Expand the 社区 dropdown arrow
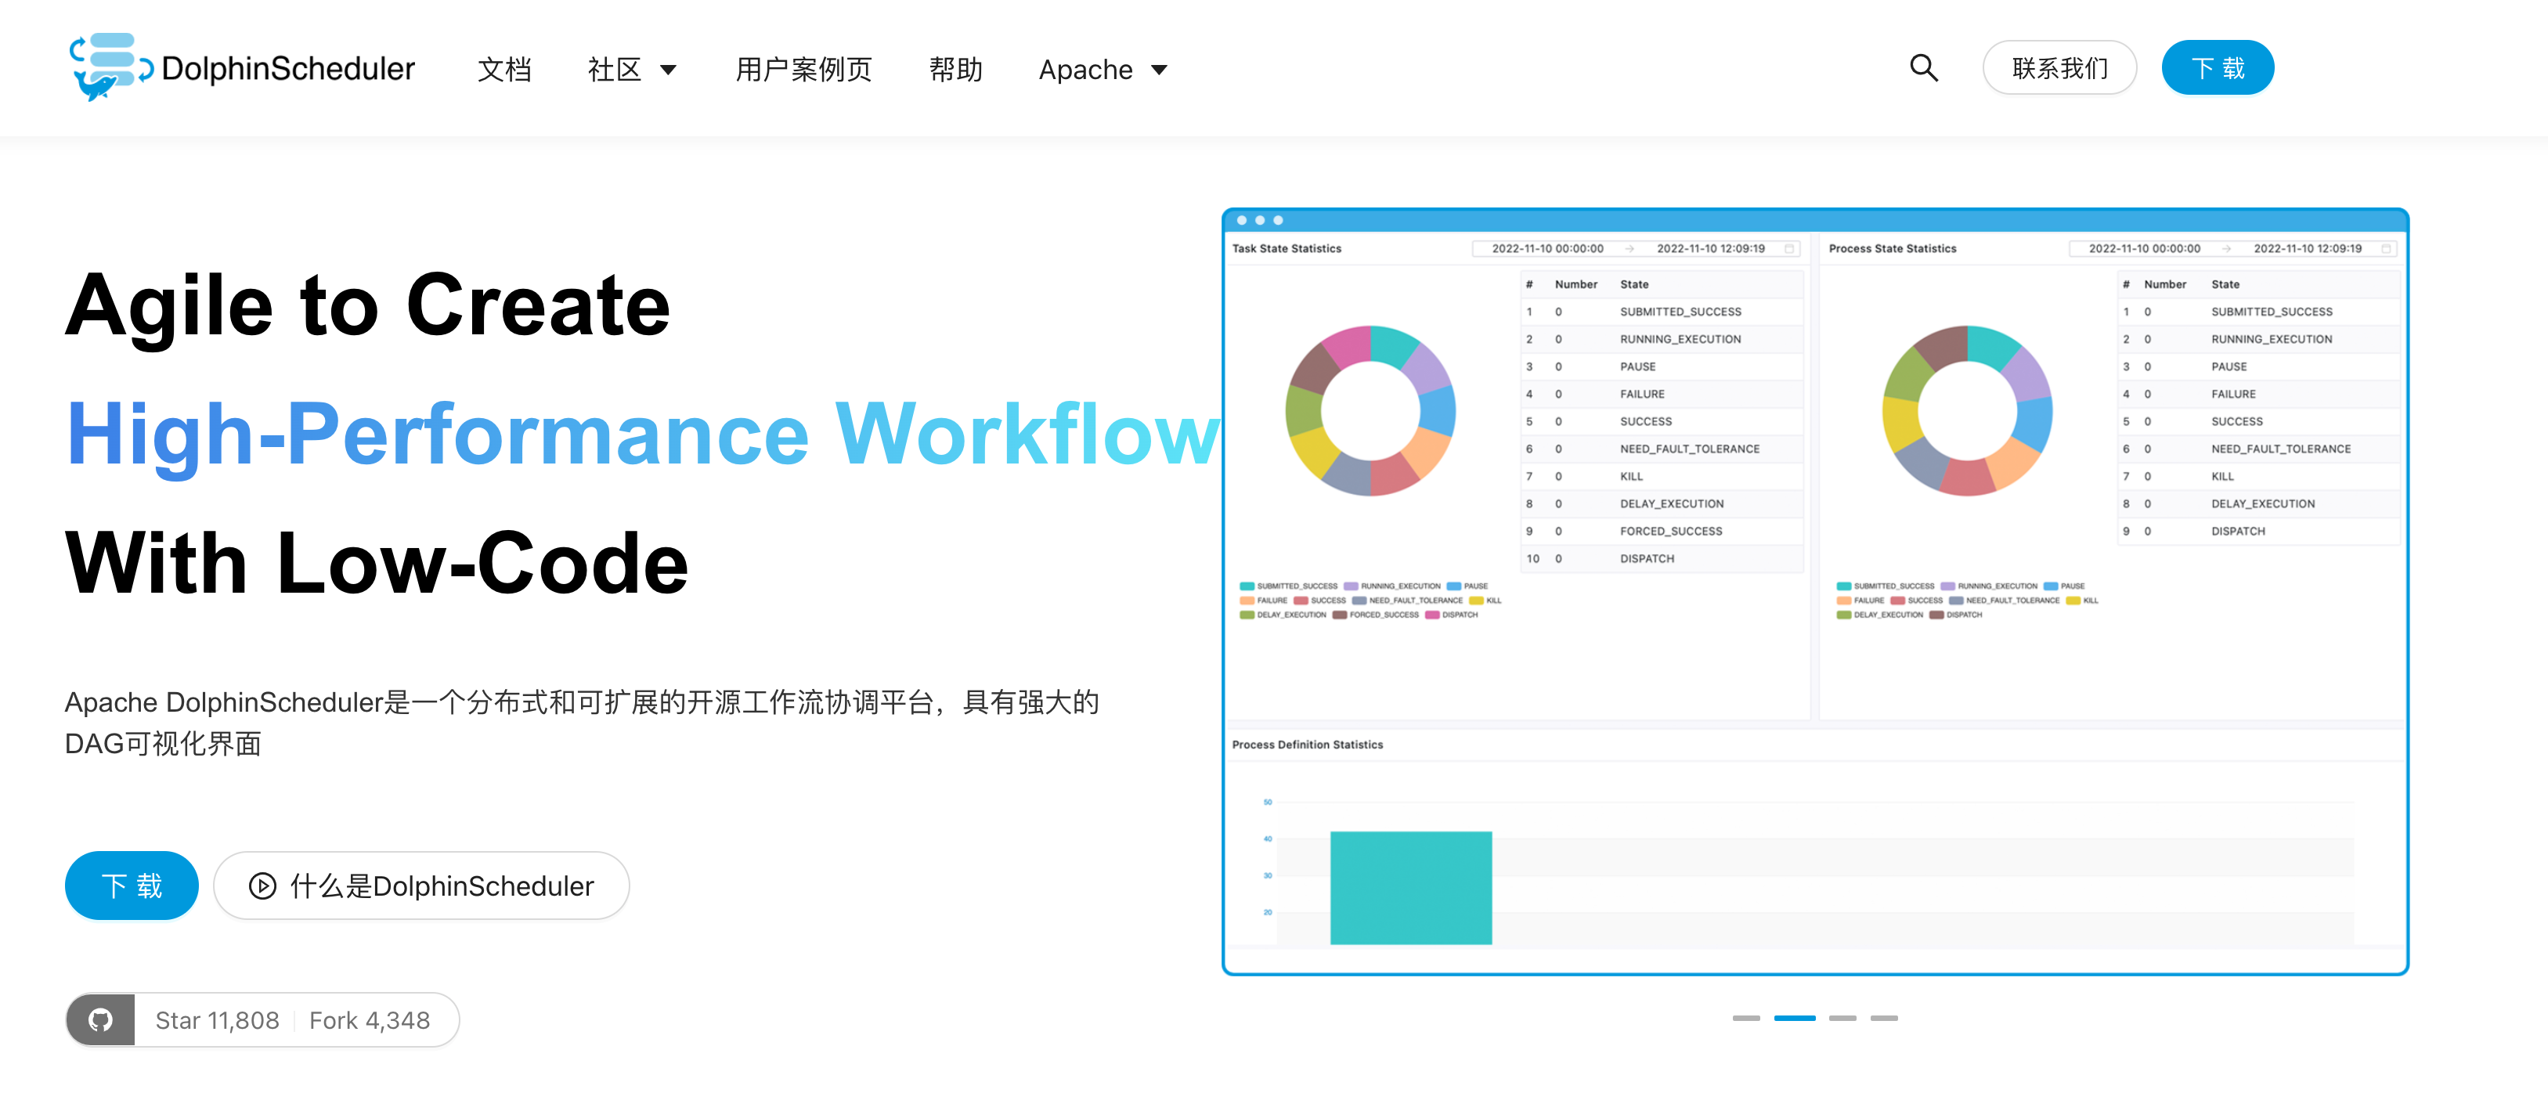 point(669,69)
